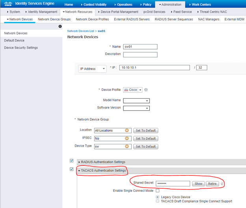Image resolution: width=246 pixels, height=208 pixels.
Task: Open the IP Address type dropdown
Action: tap(92, 69)
